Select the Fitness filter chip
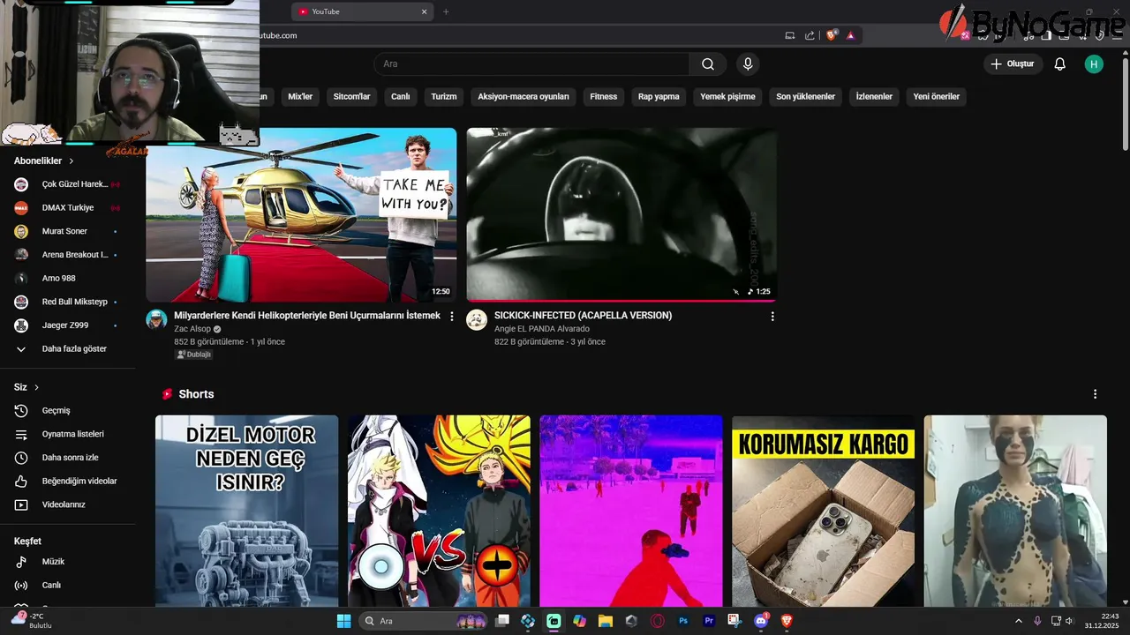1130x635 pixels. 604,97
